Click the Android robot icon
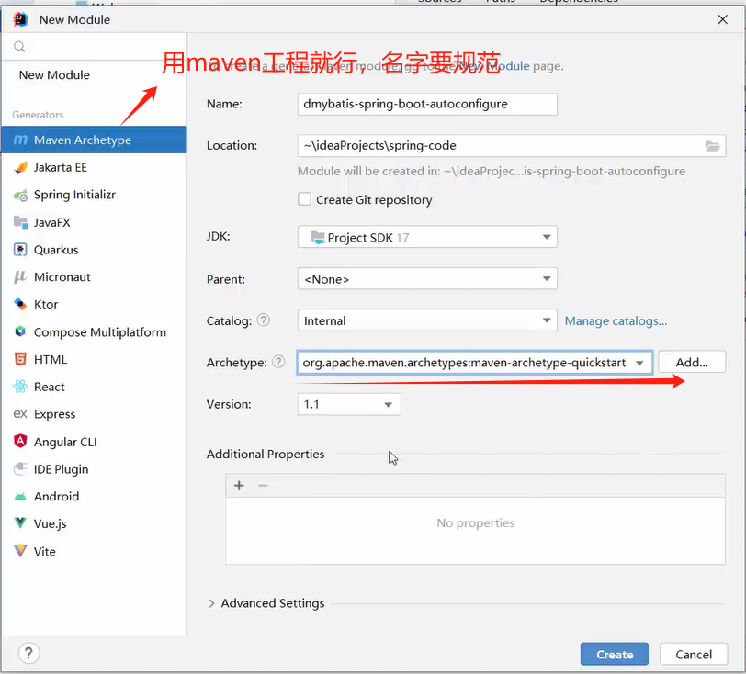Viewport: 746px width, 674px height. 20,497
